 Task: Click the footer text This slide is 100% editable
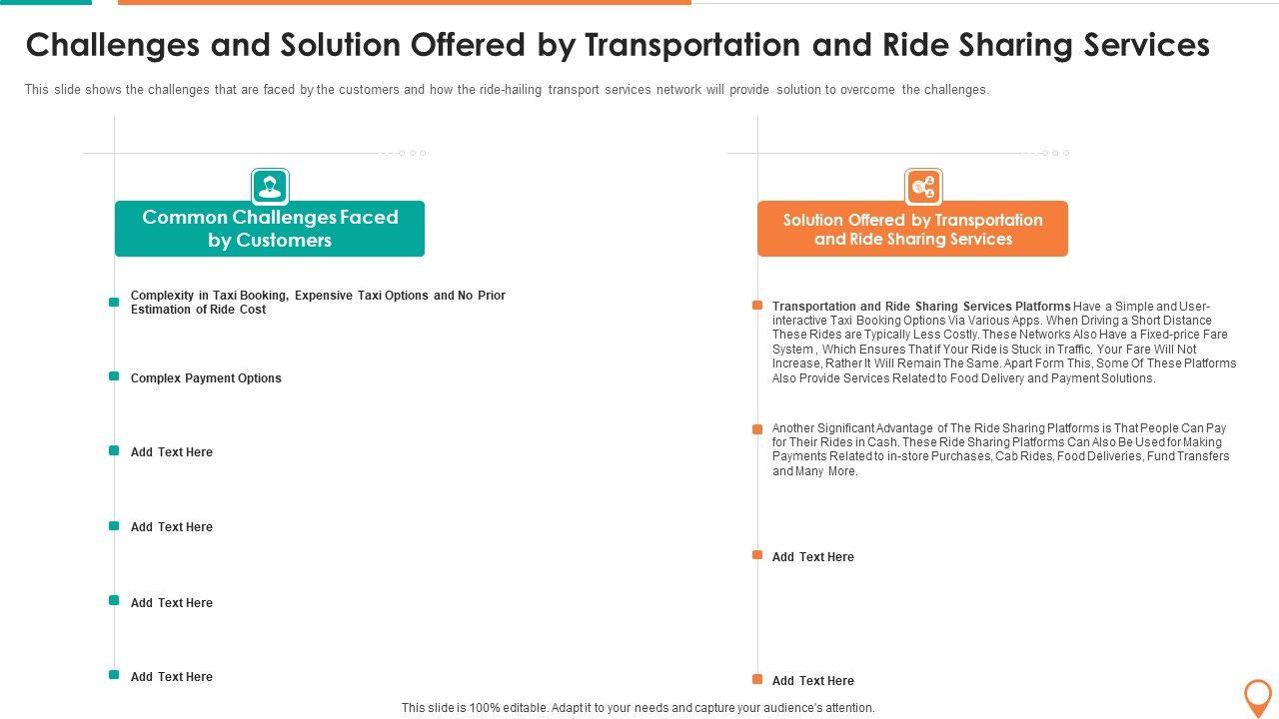click(638, 708)
